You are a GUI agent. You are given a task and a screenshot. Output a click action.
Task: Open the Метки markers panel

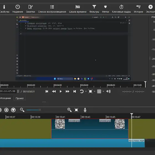(x=105, y=9)
